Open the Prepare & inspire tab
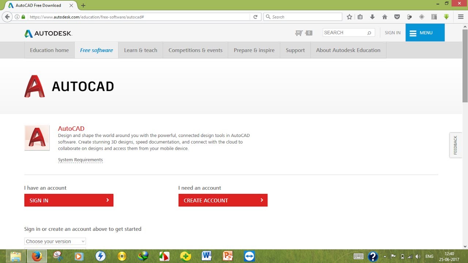Screen dimensions: 468x263 pos(254,50)
